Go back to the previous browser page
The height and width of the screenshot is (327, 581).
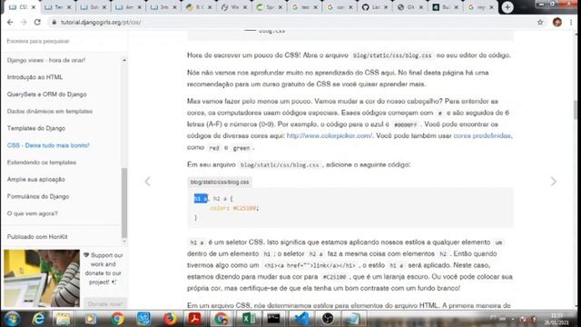[x=10, y=22]
